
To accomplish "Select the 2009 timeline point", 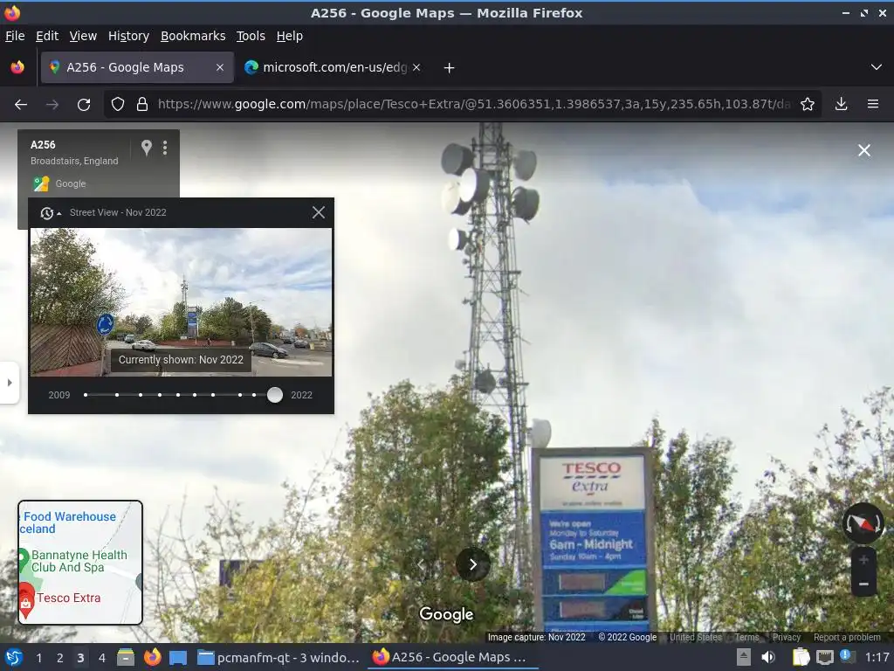I will [x=86, y=395].
